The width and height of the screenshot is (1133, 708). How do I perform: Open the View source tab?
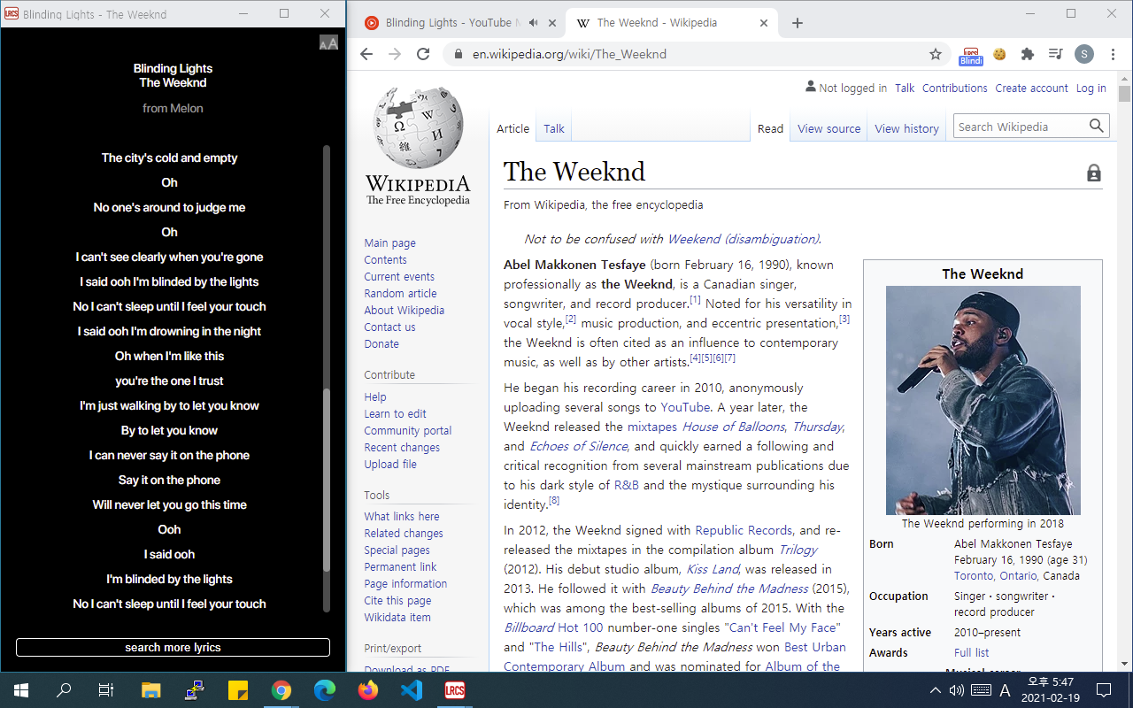coord(829,128)
